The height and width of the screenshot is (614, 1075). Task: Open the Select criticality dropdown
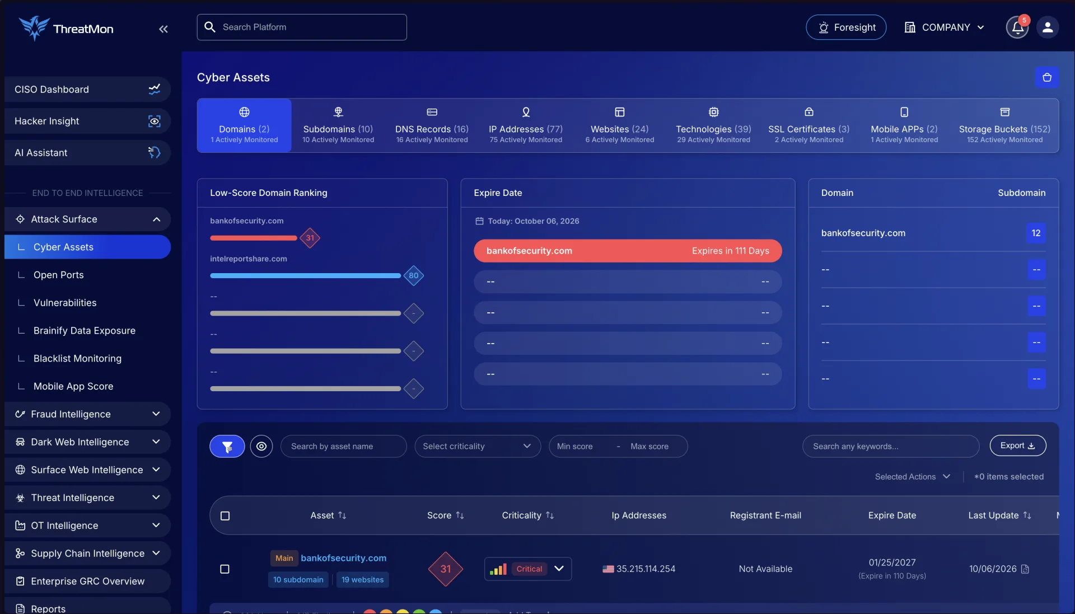pyautogui.click(x=478, y=446)
